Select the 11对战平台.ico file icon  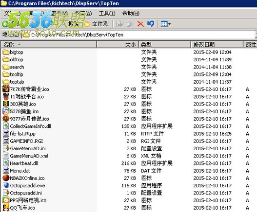point(6,97)
